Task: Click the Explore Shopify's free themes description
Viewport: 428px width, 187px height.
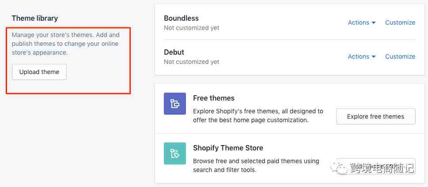Action: click(258, 116)
